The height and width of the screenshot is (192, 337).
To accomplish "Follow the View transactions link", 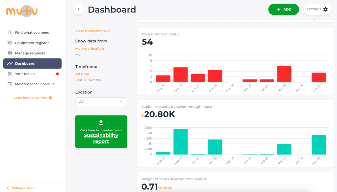I will point(92,31).
